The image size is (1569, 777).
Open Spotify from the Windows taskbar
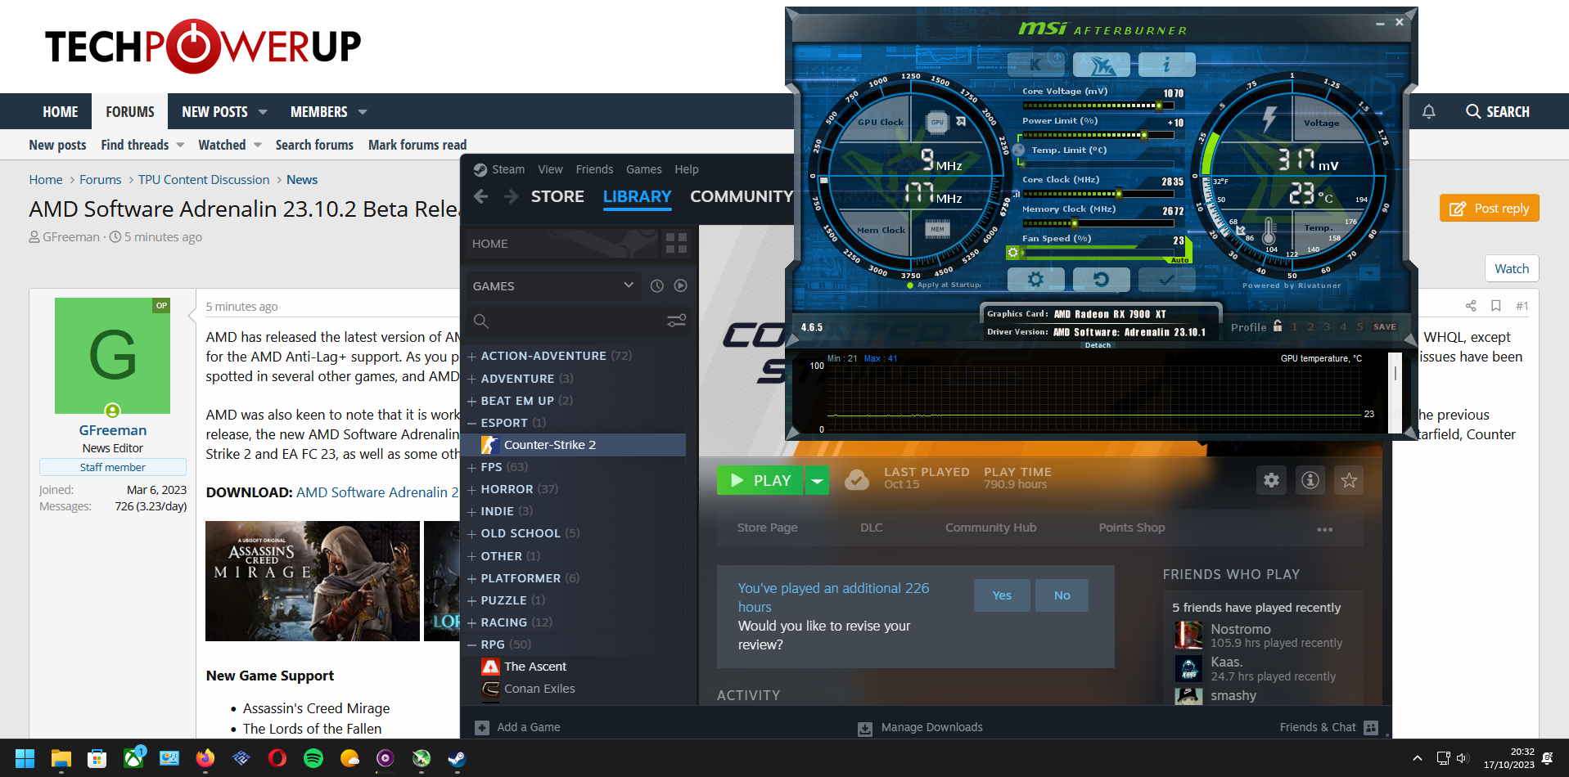[313, 758]
